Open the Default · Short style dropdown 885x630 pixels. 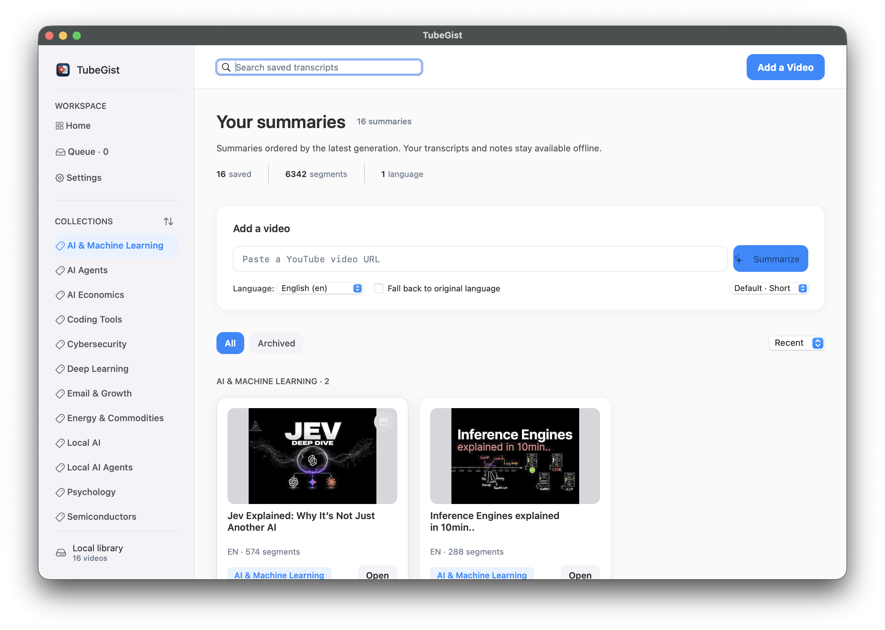[769, 288]
